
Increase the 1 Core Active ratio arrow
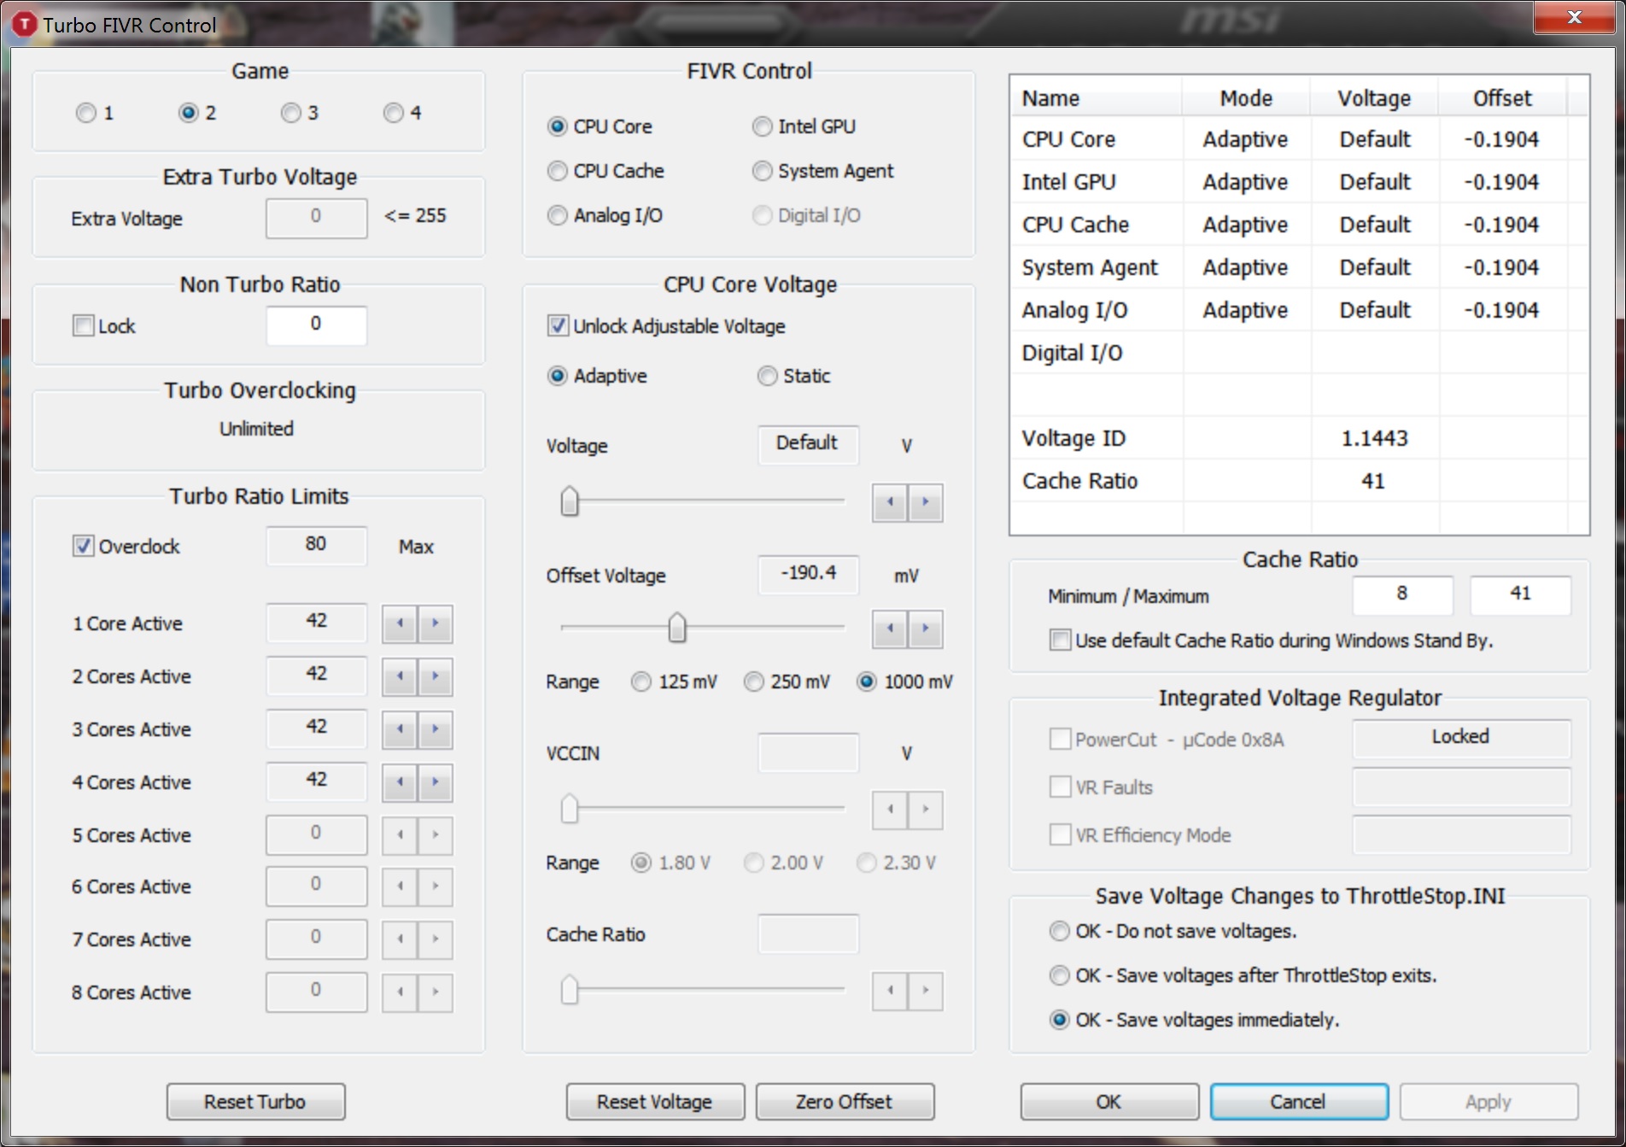436,623
